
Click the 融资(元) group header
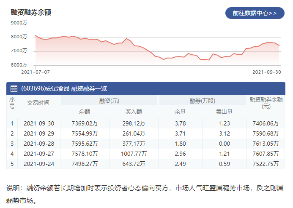109,101
